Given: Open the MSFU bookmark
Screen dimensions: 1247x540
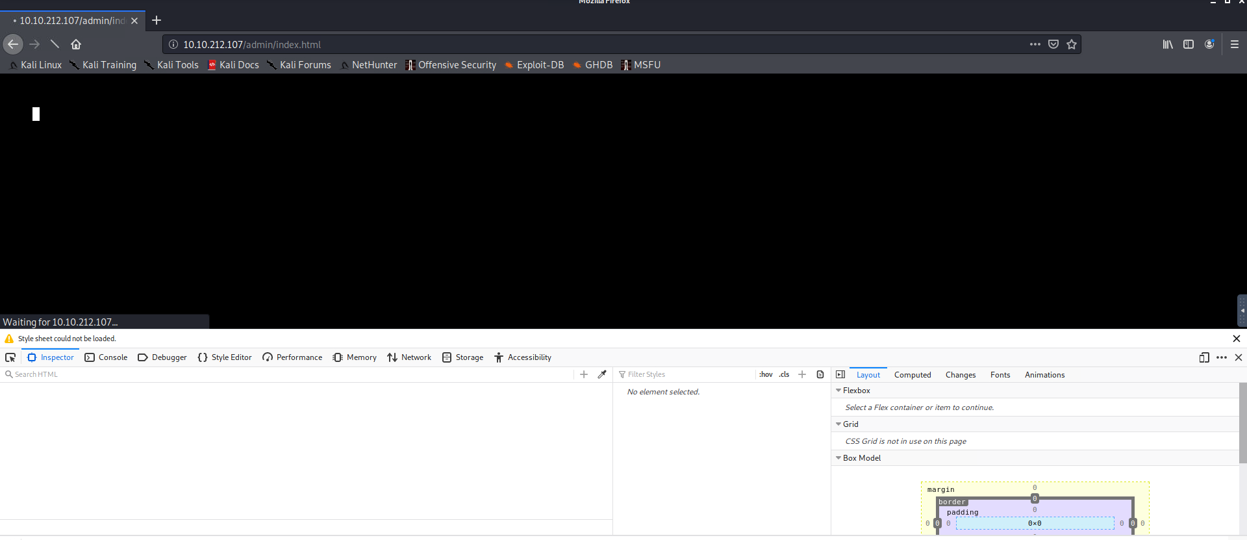Looking at the screenshot, I should [641, 65].
